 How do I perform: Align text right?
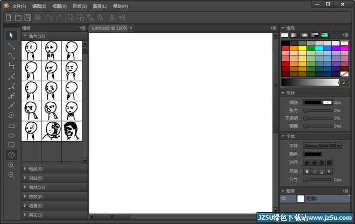[322, 163]
